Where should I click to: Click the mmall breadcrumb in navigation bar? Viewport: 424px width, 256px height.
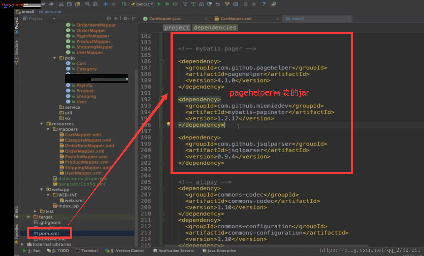(25, 12)
